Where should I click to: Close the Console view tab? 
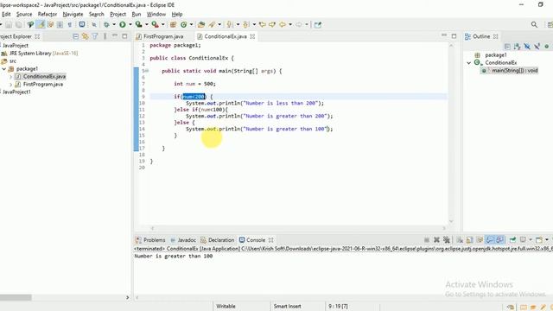coord(270,240)
